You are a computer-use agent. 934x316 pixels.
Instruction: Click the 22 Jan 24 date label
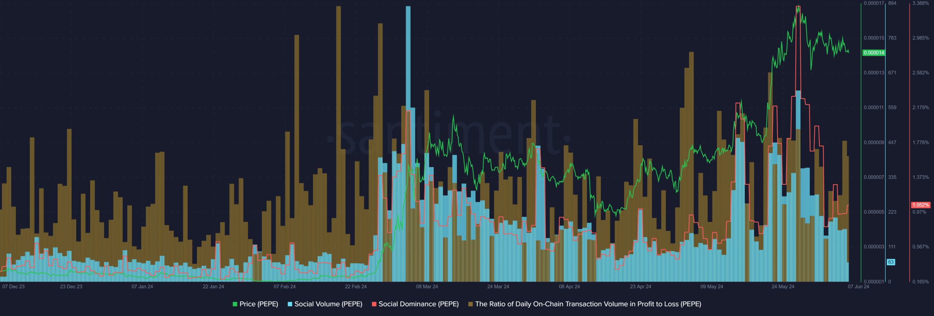[x=213, y=286]
